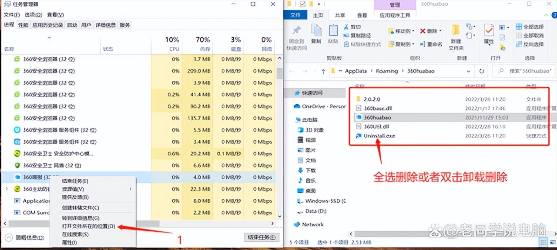This screenshot has height=250, width=557.
Task: Click the back arrow in Explorer
Action: pyautogui.click(x=292, y=71)
